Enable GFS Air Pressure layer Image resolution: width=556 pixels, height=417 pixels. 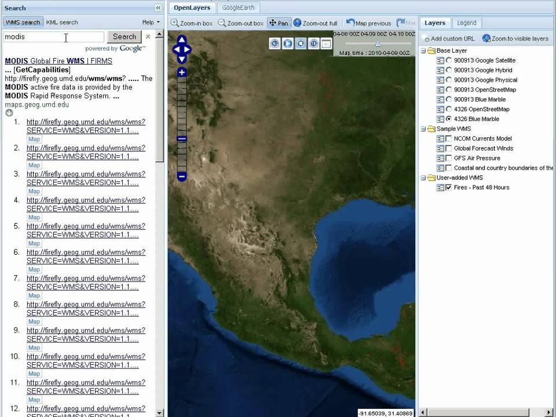click(448, 158)
